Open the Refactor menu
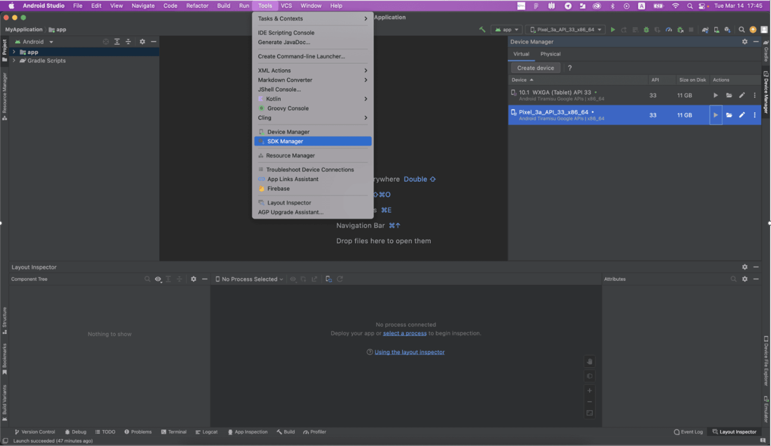Image resolution: width=771 pixels, height=446 pixels. (197, 6)
